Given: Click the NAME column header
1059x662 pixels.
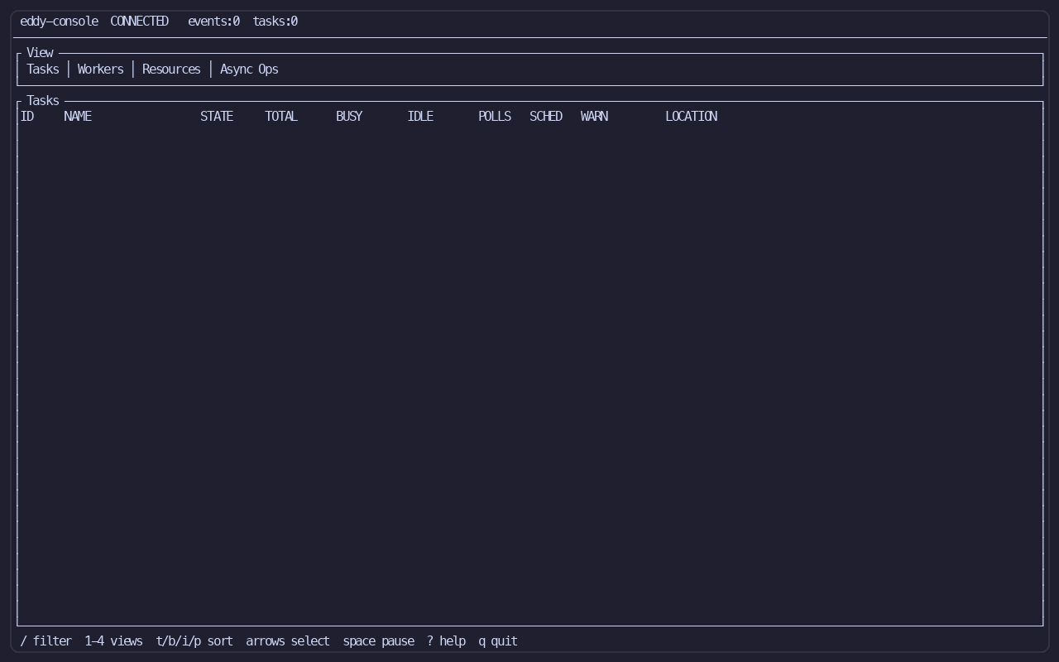Looking at the screenshot, I should pos(78,117).
